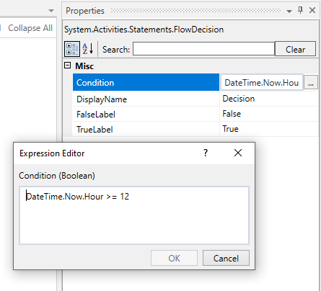
Task: Close the Properties panel
Action: [x=312, y=10]
